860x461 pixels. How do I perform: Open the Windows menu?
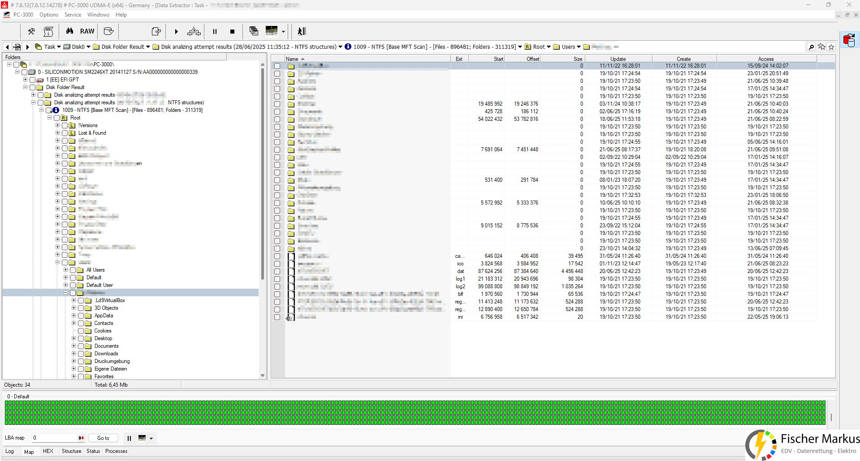point(98,15)
